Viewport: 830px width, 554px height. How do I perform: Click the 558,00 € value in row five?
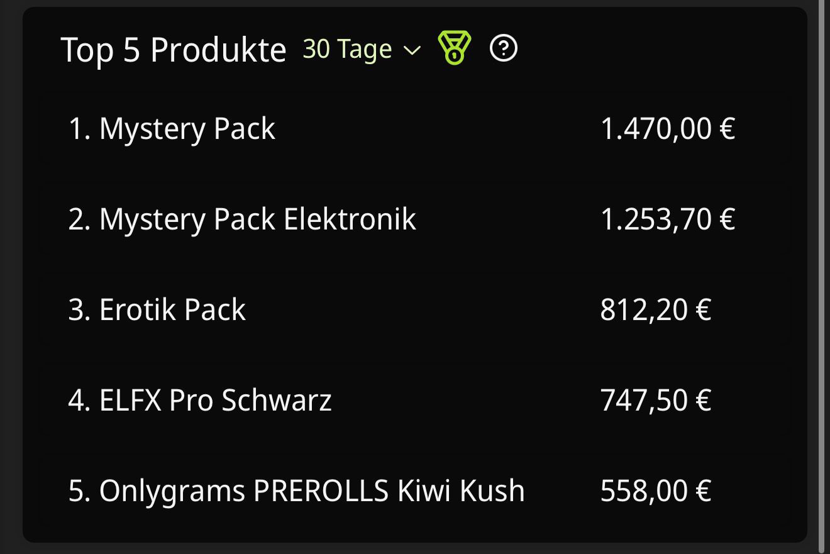pos(656,490)
